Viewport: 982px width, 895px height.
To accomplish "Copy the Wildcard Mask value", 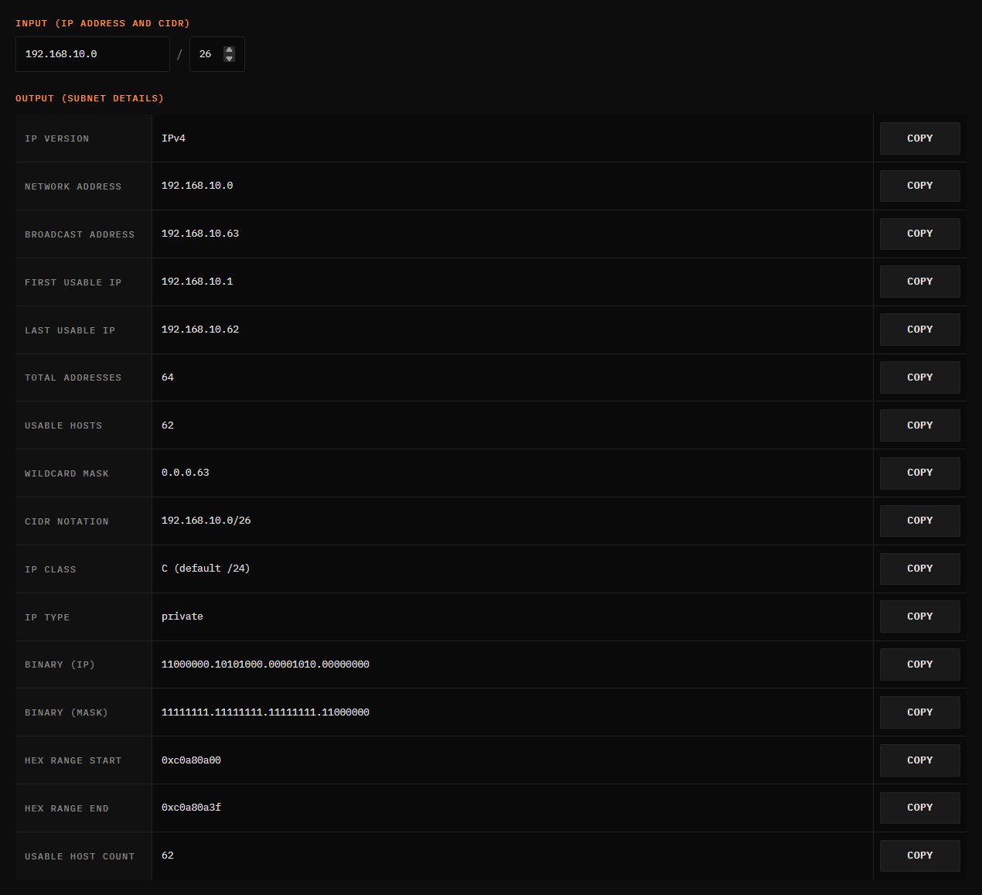I will 919,473.
